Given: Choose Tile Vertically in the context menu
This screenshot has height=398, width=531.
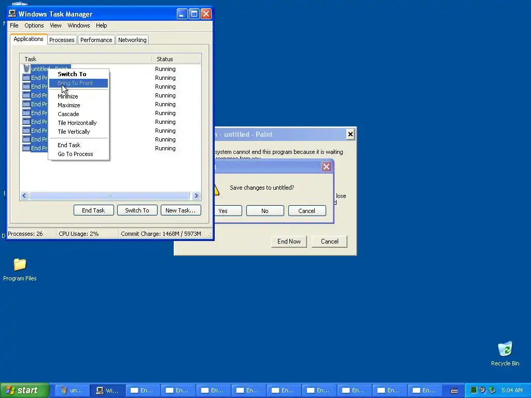Looking at the screenshot, I should (x=79, y=132).
